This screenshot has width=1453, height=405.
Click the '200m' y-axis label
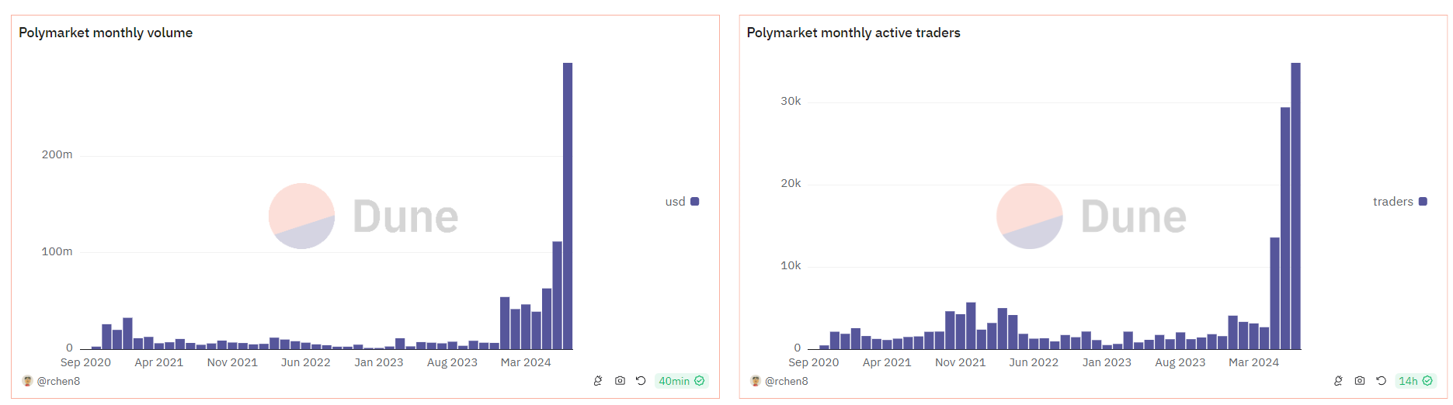57,155
